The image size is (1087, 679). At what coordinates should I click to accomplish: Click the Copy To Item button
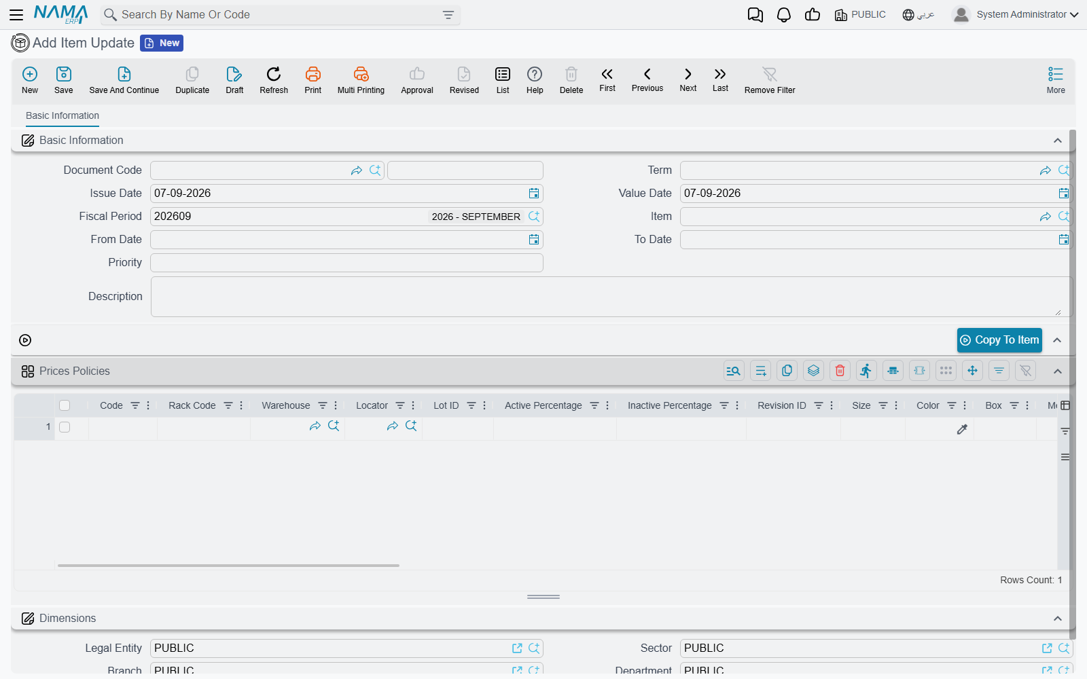pos(999,340)
